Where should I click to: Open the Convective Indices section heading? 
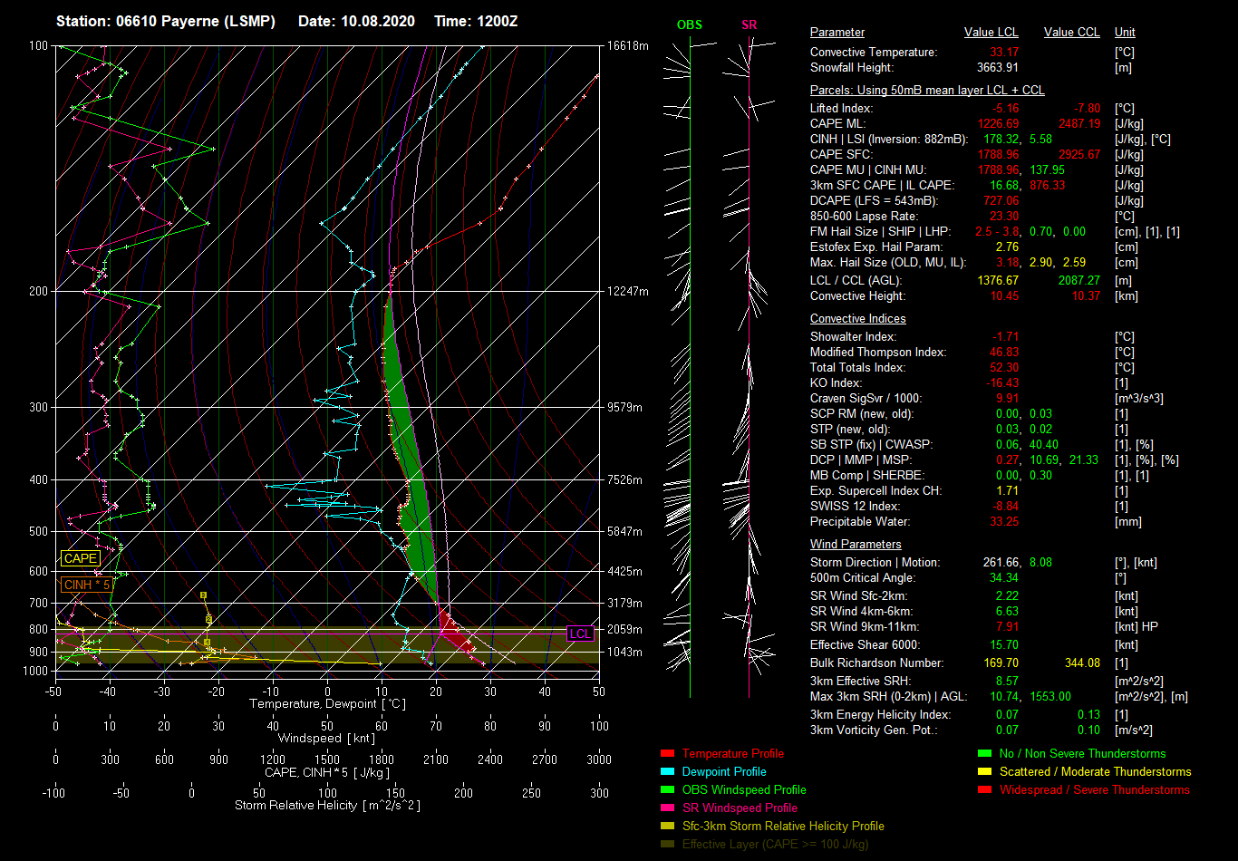coord(857,319)
